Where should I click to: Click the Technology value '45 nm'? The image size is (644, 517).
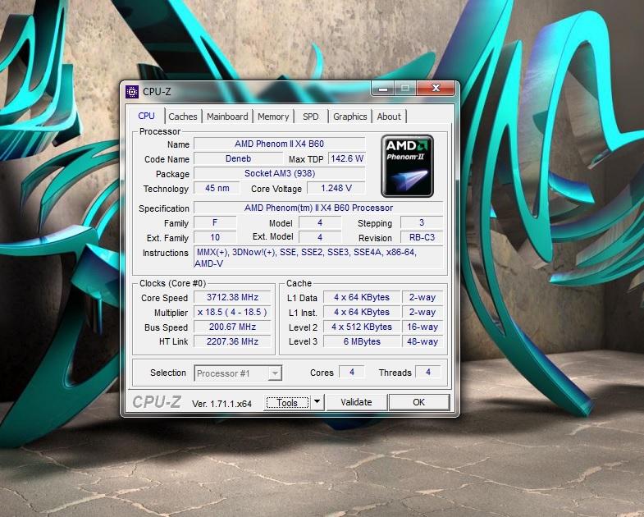217,188
